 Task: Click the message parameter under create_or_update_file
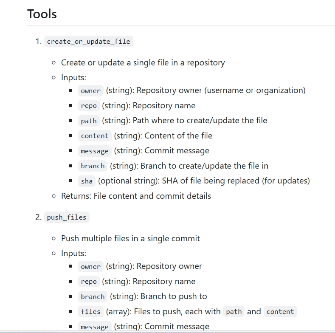(95, 151)
